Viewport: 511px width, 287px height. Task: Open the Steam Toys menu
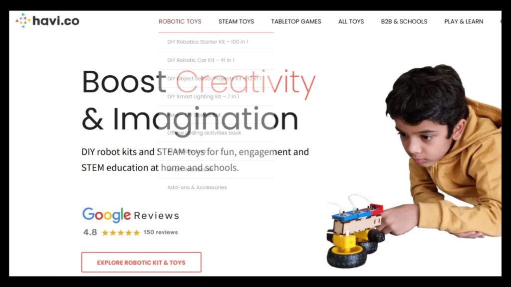point(236,21)
